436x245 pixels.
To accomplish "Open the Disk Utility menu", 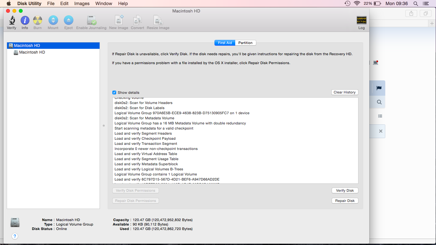I will tap(29, 4).
